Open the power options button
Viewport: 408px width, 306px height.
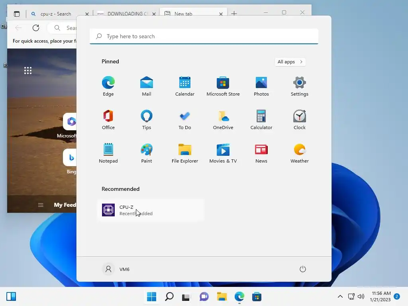(303, 269)
